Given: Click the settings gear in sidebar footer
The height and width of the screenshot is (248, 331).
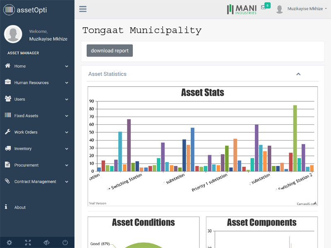Looking at the screenshot, I should point(10,243).
